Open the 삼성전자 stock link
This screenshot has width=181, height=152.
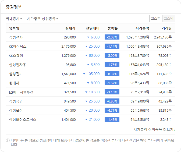pyautogui.click(x=16, y=37)
